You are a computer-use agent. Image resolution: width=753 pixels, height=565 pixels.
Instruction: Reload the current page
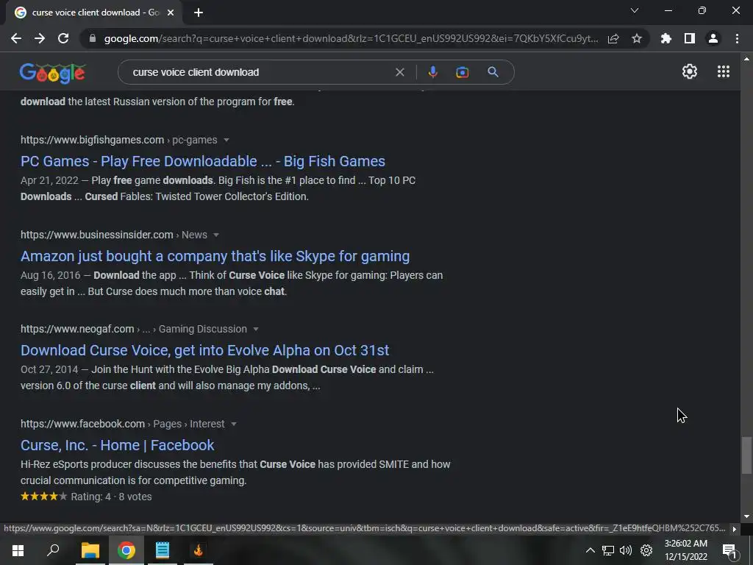(63, 38)
